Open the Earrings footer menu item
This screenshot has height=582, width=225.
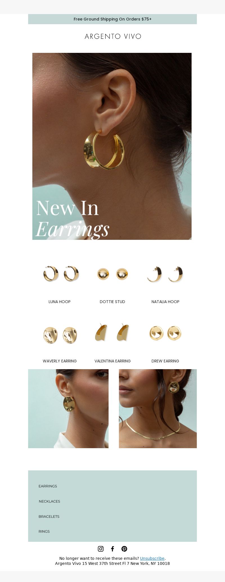[x=48, y=486]
